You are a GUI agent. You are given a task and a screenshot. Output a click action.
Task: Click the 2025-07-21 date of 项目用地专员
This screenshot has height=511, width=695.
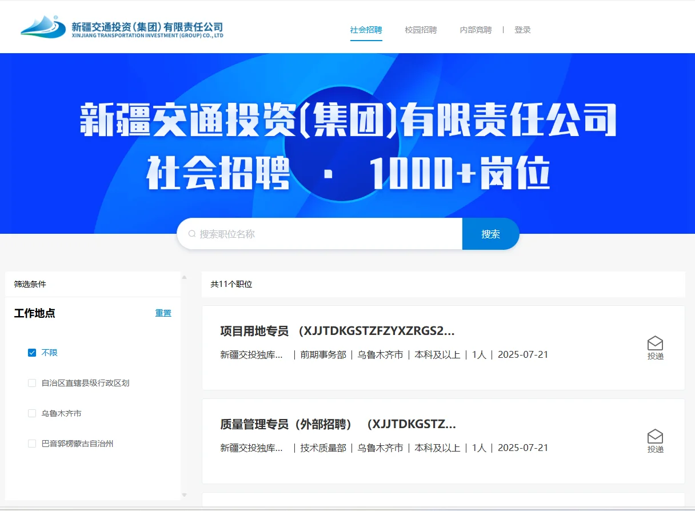point(523,354)
